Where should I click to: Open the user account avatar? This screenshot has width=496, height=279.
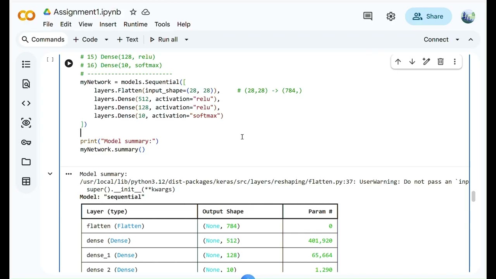[468, 16]
